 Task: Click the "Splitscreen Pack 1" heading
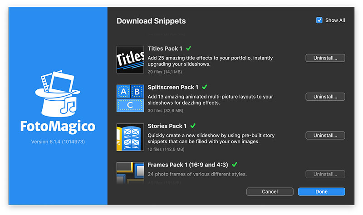pos(173,87)
